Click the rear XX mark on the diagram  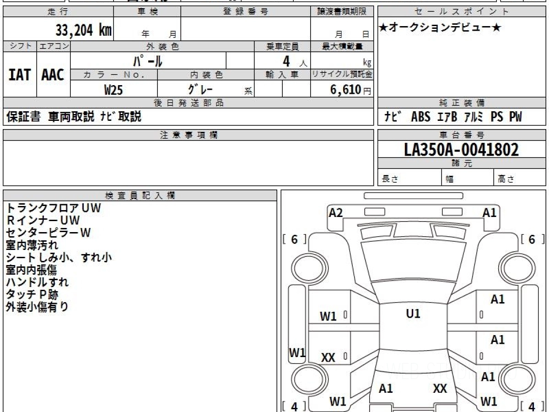(x=440, y=389)
